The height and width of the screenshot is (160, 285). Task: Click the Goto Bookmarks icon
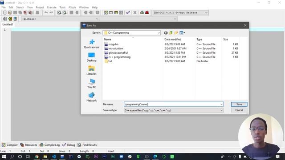click(15, 19)
